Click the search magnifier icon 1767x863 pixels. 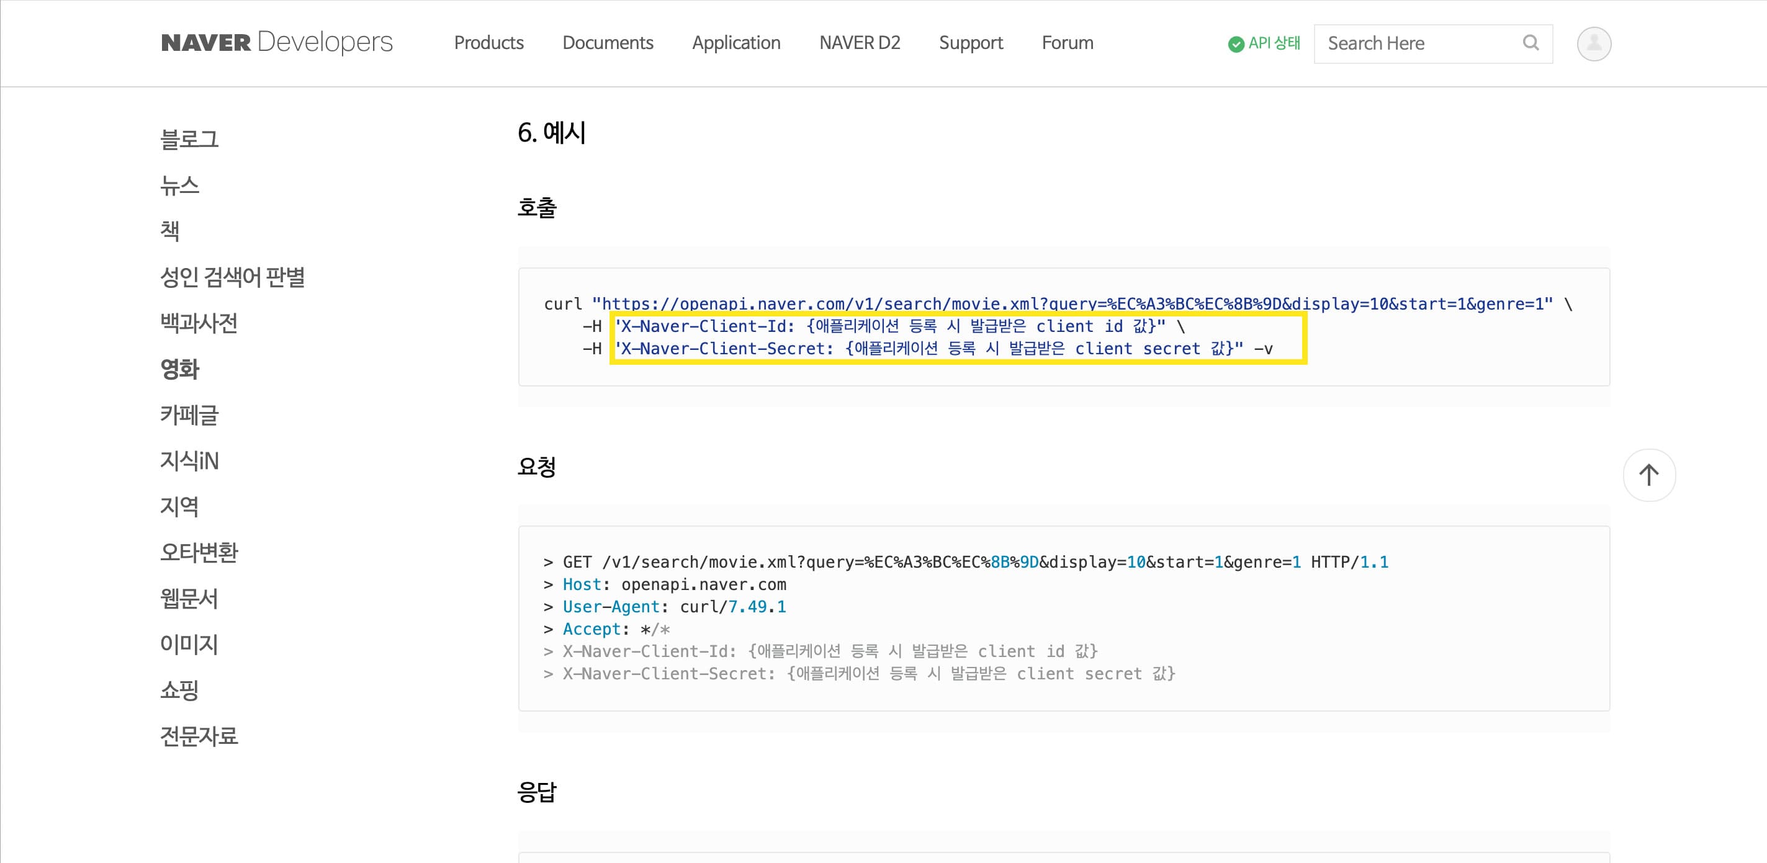(1531, 43)
